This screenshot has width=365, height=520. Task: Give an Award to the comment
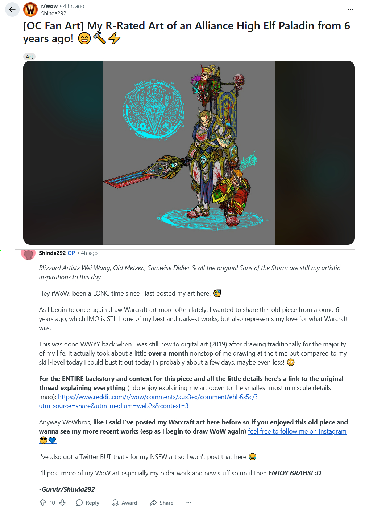pyautogui.click(x=124, y=503)
